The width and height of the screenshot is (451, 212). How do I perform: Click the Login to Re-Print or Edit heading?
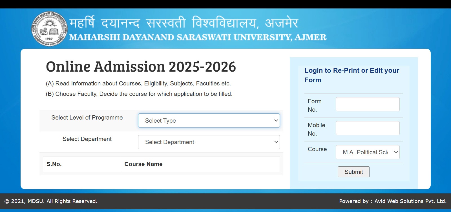click(x=352, y=75)
